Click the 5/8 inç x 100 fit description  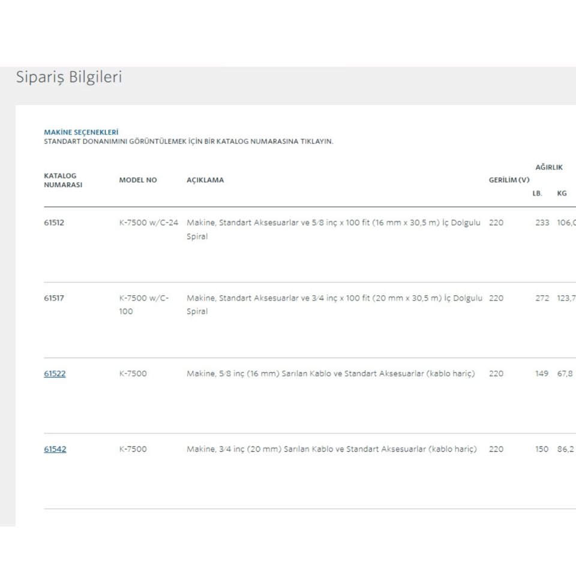pyautogui.click(x=333, y=229)
